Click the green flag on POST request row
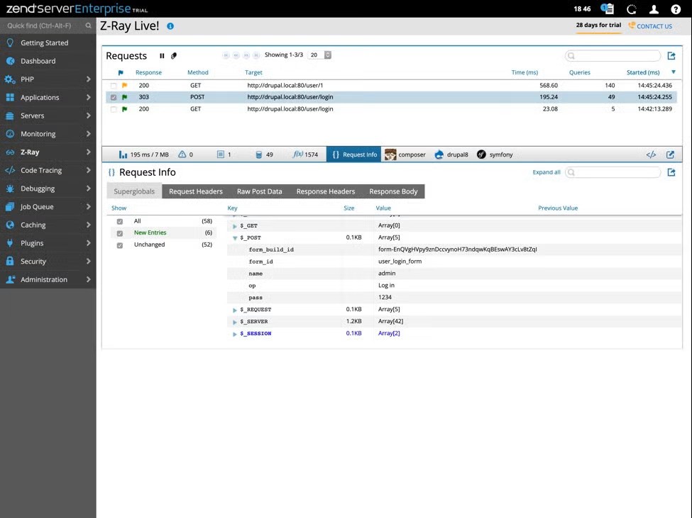Viewport: 692px width, 518px height. point(124,97)
